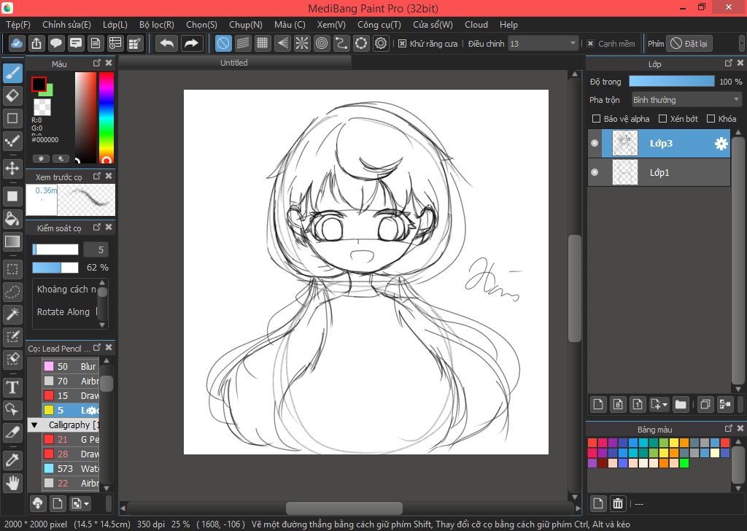Select the Hand pan tool
747x531 pixels.
12,482
